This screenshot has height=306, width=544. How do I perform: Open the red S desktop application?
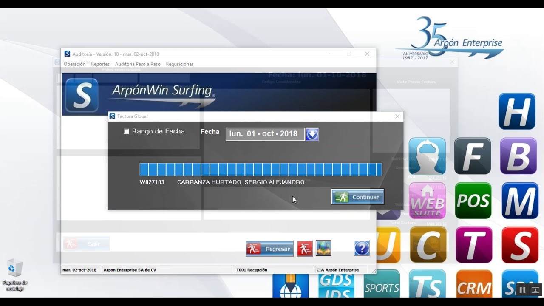coord(520,245)
